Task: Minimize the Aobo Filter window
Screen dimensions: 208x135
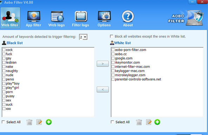Action: pyautogui.click(x=192, y=2)
